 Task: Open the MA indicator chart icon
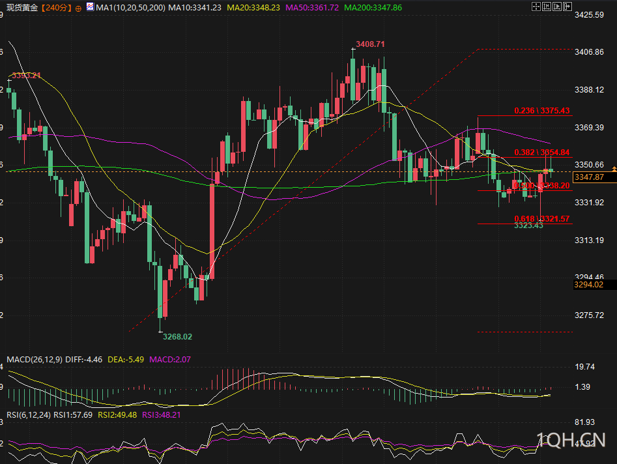90,7
